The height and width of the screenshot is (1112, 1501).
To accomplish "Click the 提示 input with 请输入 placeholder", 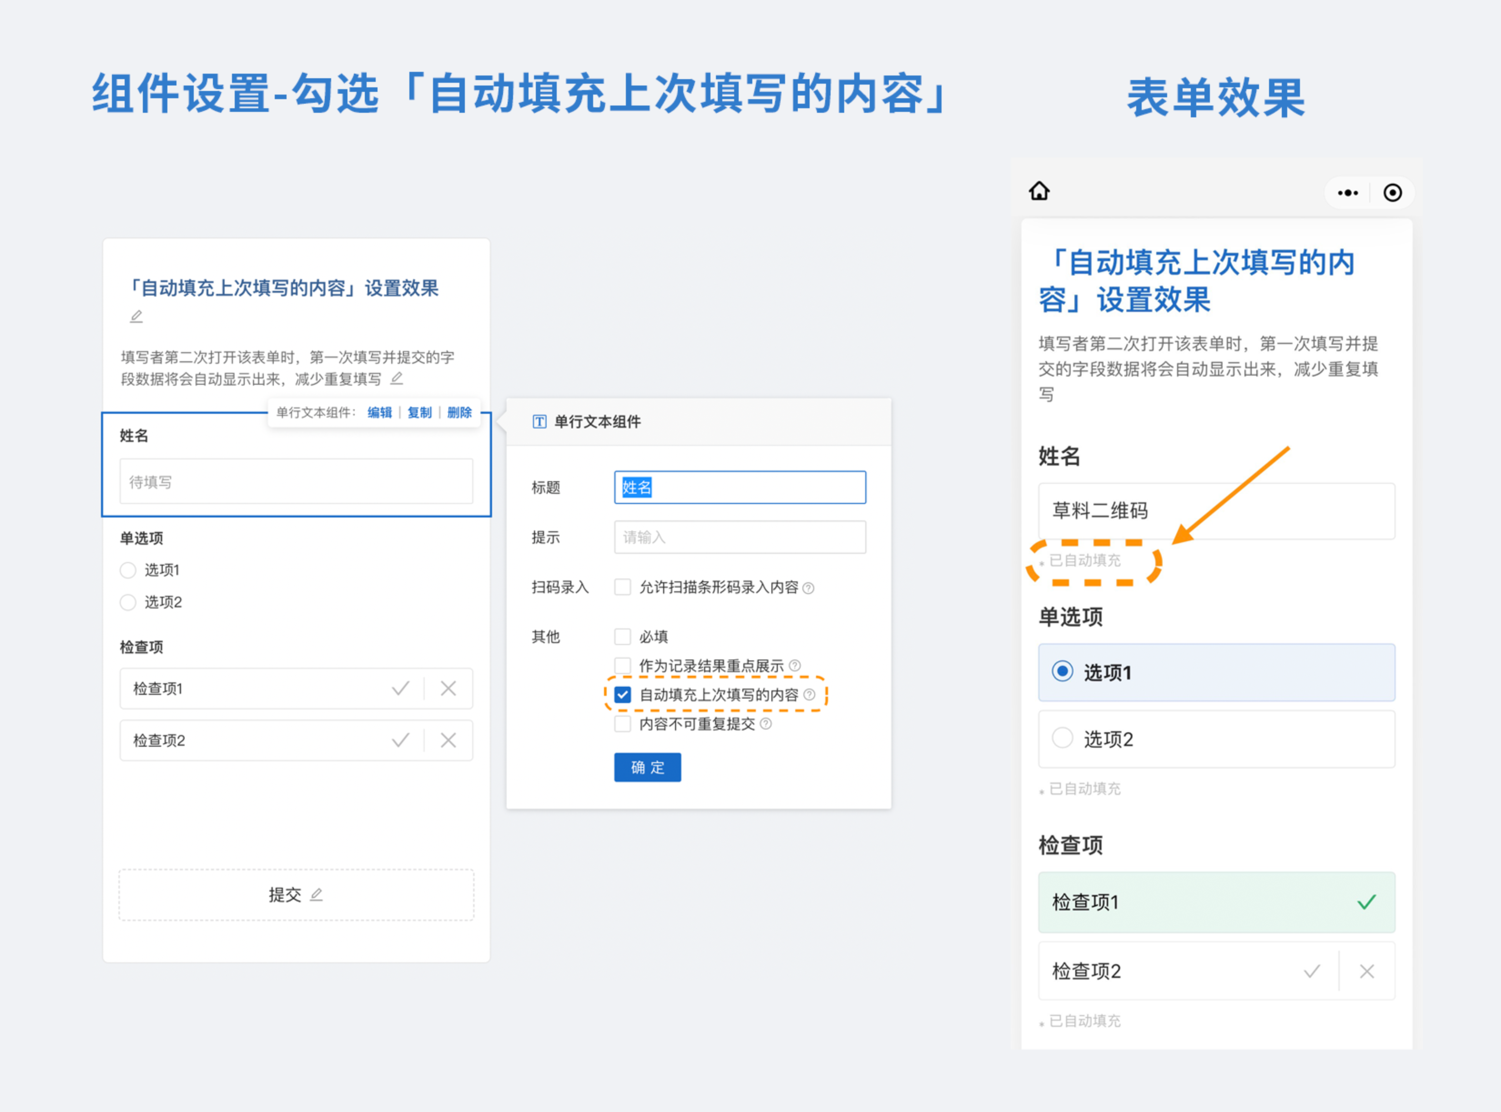I will 740,537.
